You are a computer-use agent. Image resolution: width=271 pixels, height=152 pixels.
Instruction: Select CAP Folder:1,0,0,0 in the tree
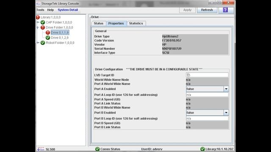point(59,22)
